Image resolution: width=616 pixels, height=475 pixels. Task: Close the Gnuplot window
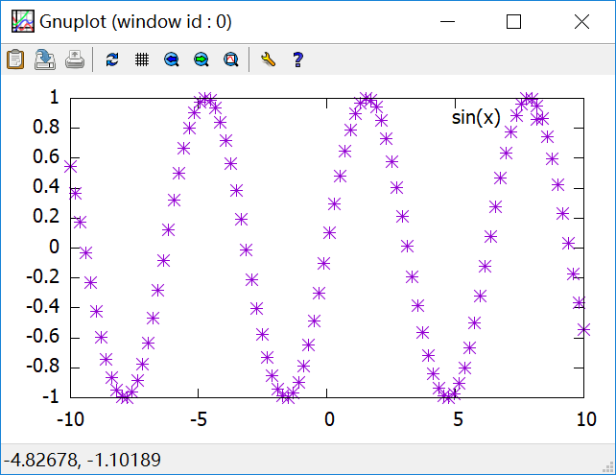coord(581,22)
